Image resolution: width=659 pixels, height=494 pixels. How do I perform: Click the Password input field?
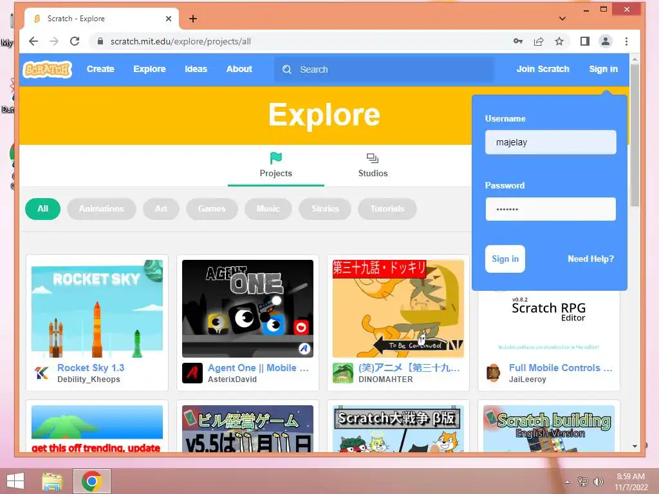tap(551, 209)
